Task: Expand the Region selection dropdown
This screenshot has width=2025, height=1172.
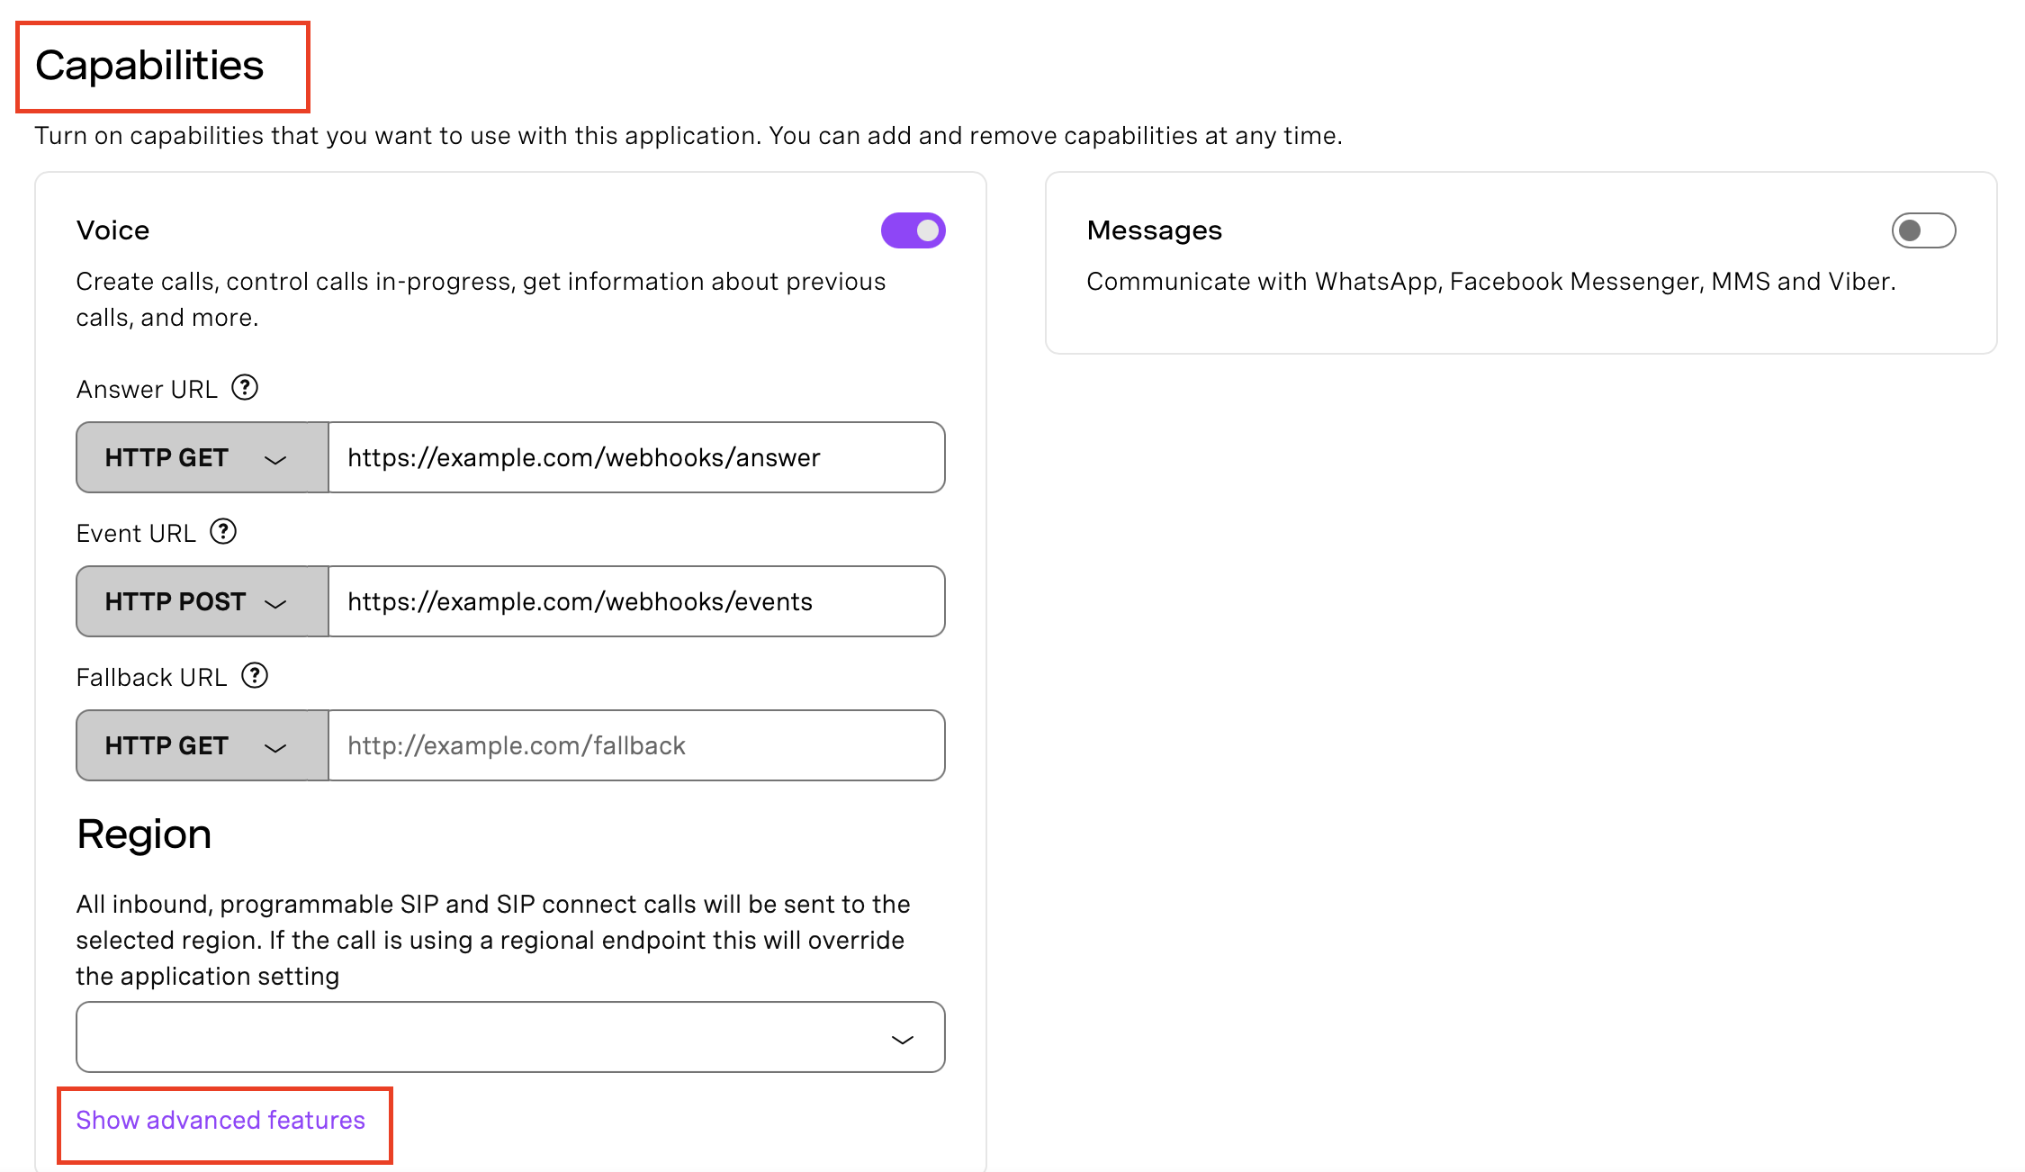Action: pyautogui.click(x=510, y=1037)
